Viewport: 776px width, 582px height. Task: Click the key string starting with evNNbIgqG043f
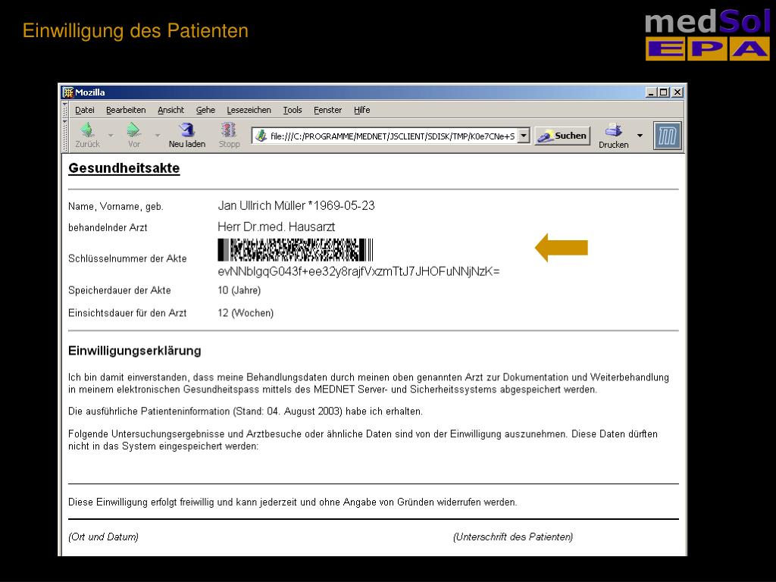(x=358, y=271)
